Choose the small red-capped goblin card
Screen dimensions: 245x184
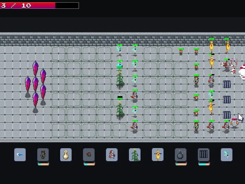point(89,154)
